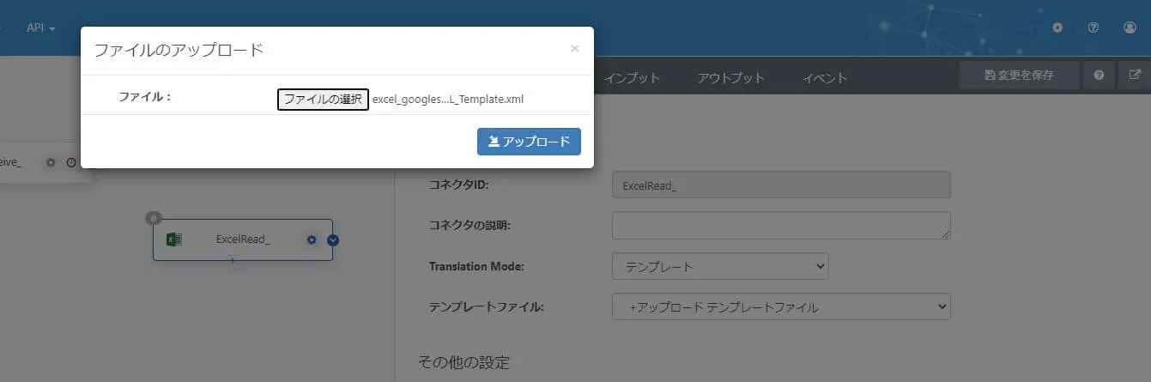Open the user account icon
The width and height of the screenshot is (1151, 382).
pos(1130,27)
